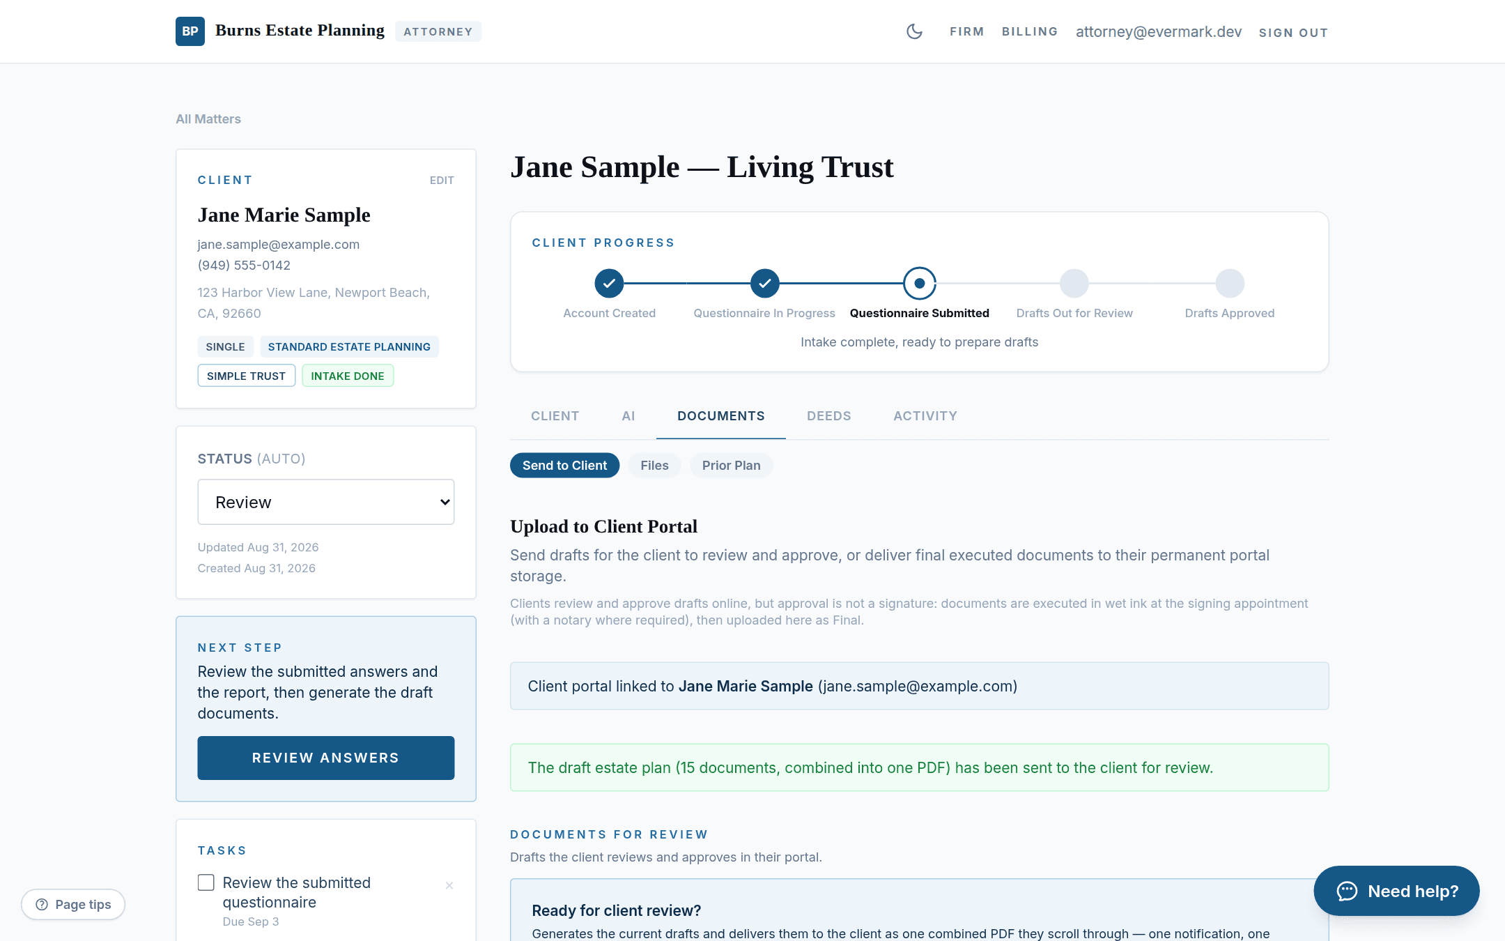Open the Billing menu link

click(1029, 32)
